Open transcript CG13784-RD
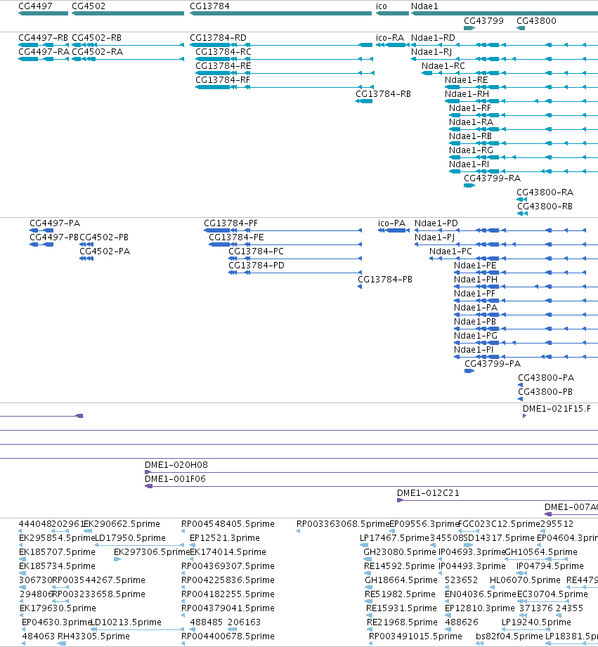Image resolution: width=598 pixels, height=647 pixels. [218, 38]
